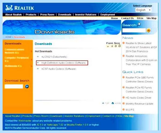The width and height of the screenshot is (161, 133).
Task: Select the second font size icon
Action: 112,46
